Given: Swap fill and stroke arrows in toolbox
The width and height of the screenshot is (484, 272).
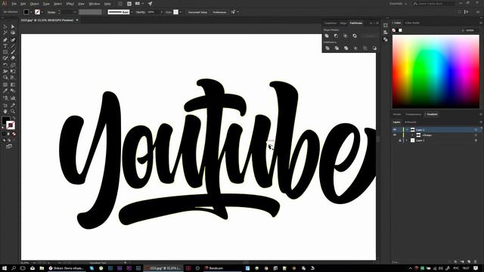Looking at the screenshot, I should point(14,118).
